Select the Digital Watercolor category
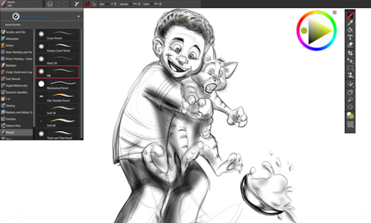 pos(17,86)
